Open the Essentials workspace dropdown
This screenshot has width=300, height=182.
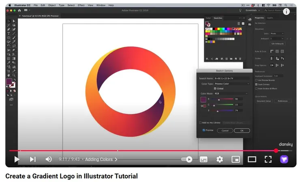[x=253, y=10]
